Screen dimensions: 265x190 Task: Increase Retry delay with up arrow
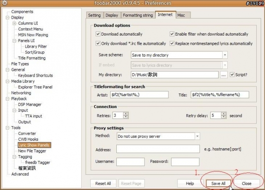[x=224, y=114]
